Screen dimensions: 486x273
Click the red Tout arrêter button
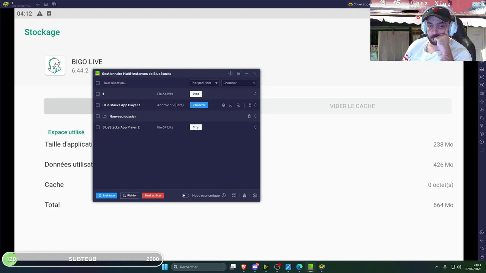coord(153,196)
